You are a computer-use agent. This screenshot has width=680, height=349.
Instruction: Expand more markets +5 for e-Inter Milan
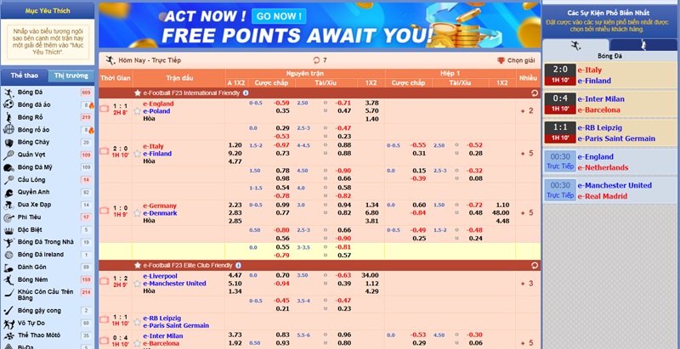[527, 343]
